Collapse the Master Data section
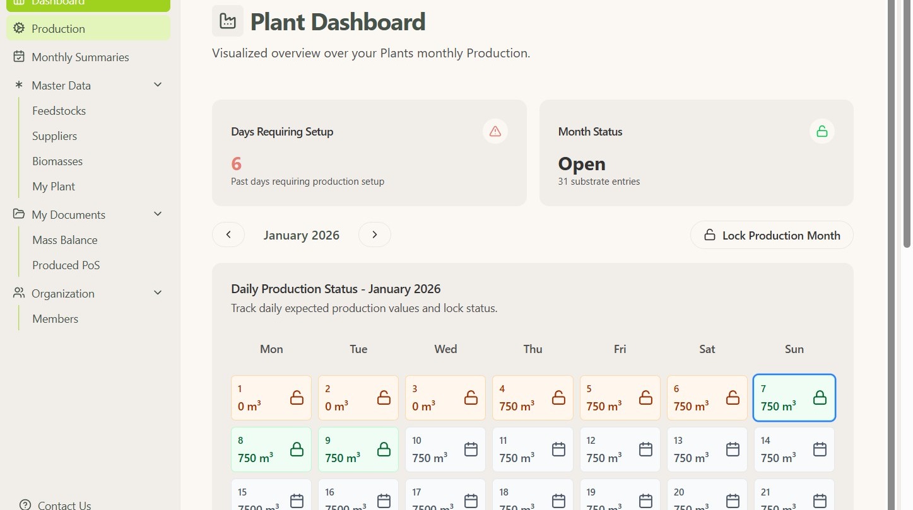 point(158,85)
